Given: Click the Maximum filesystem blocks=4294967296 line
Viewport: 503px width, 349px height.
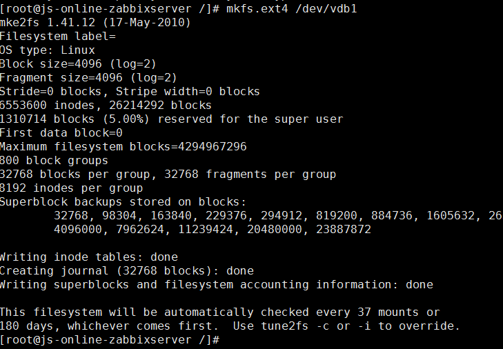Looking at the screenshot, I should 124,147.
